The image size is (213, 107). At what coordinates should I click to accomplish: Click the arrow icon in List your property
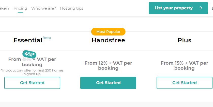point(201,8)
